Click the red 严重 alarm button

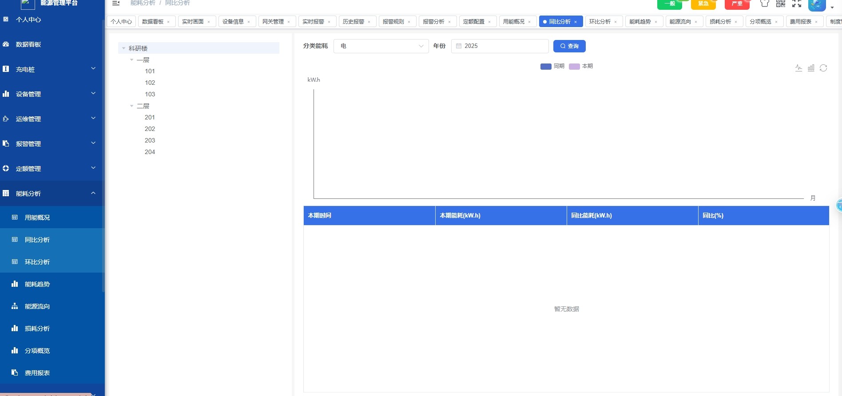click(737, 4)
